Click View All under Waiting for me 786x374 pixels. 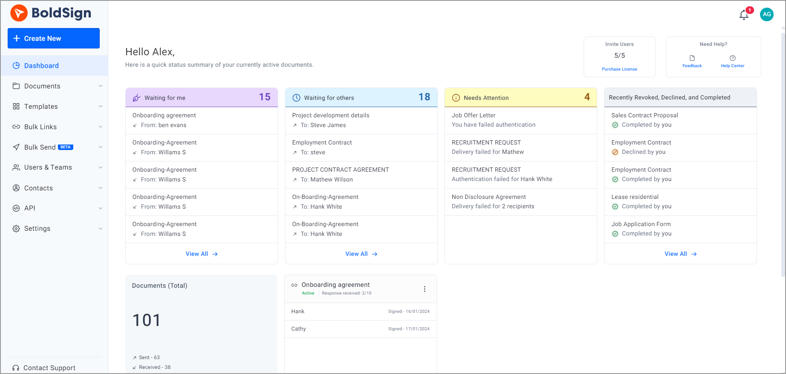pyautogui.click(x=202, y=254)
